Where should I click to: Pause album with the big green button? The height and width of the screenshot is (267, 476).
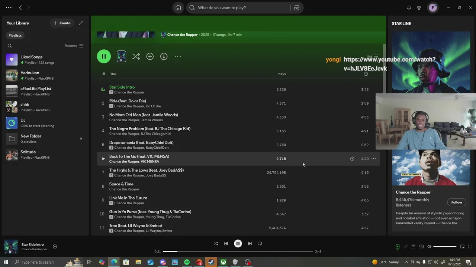(x=104, y=56)
